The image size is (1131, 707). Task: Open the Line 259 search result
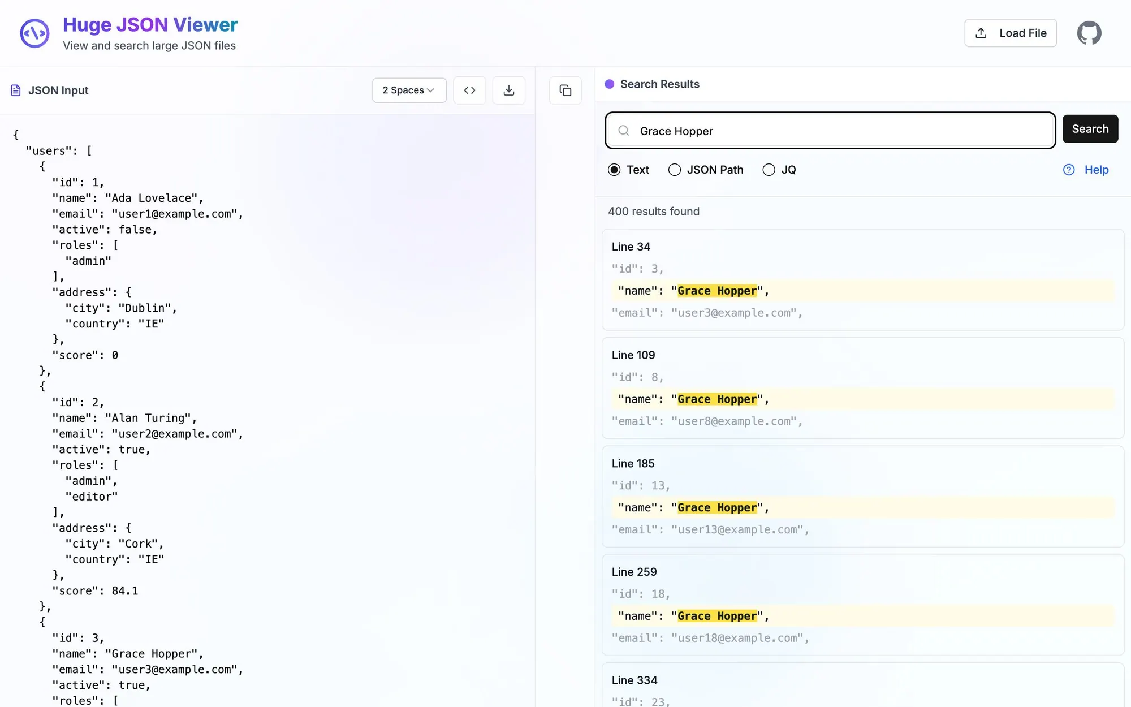[863, 605]
